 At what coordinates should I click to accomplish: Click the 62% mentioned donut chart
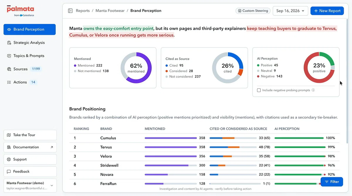(136, 68)
